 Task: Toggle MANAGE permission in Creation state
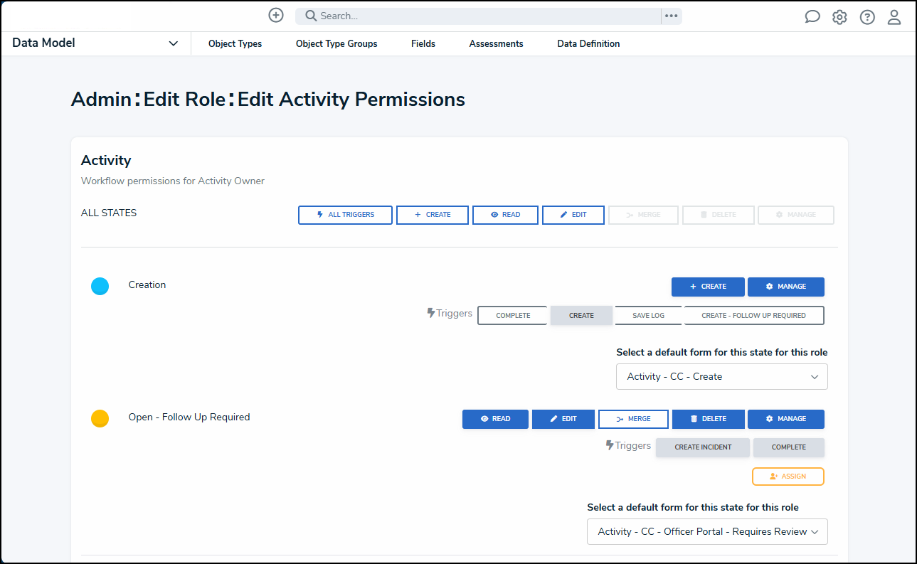coord(786,287)
